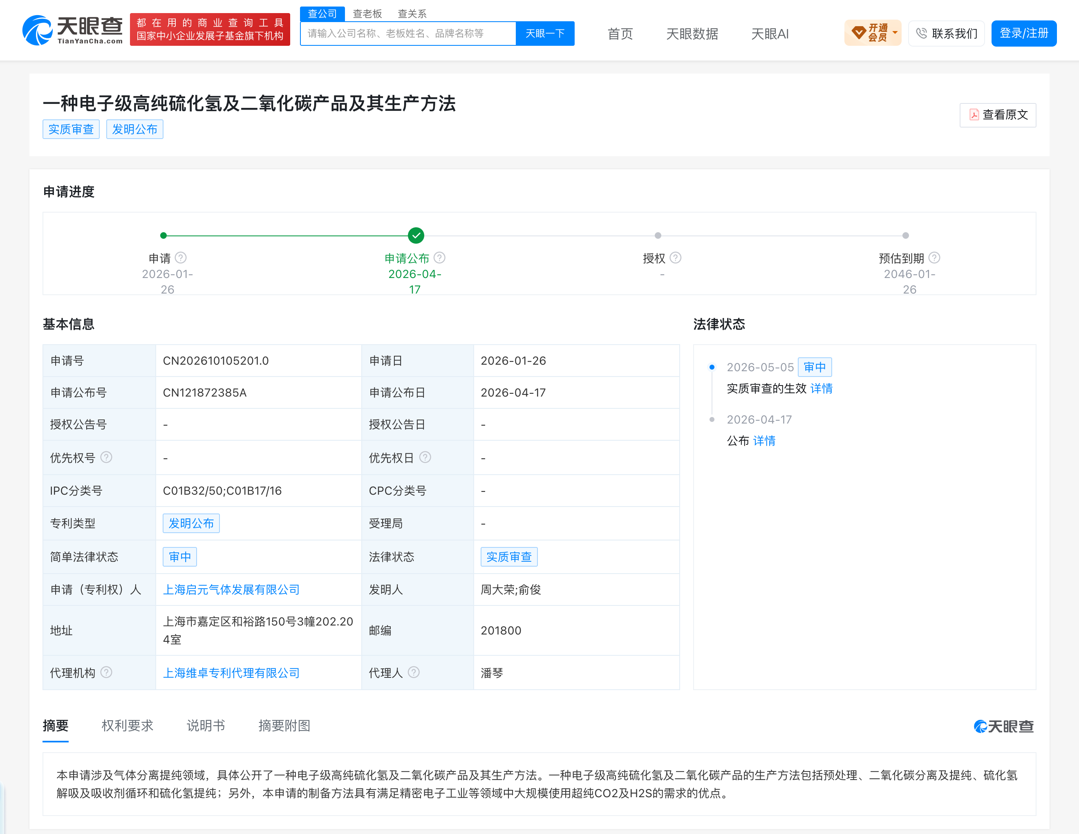The image size is (1079, 834).
Task: Switch to the 权利要求 tab
Action: click(128, 725)
